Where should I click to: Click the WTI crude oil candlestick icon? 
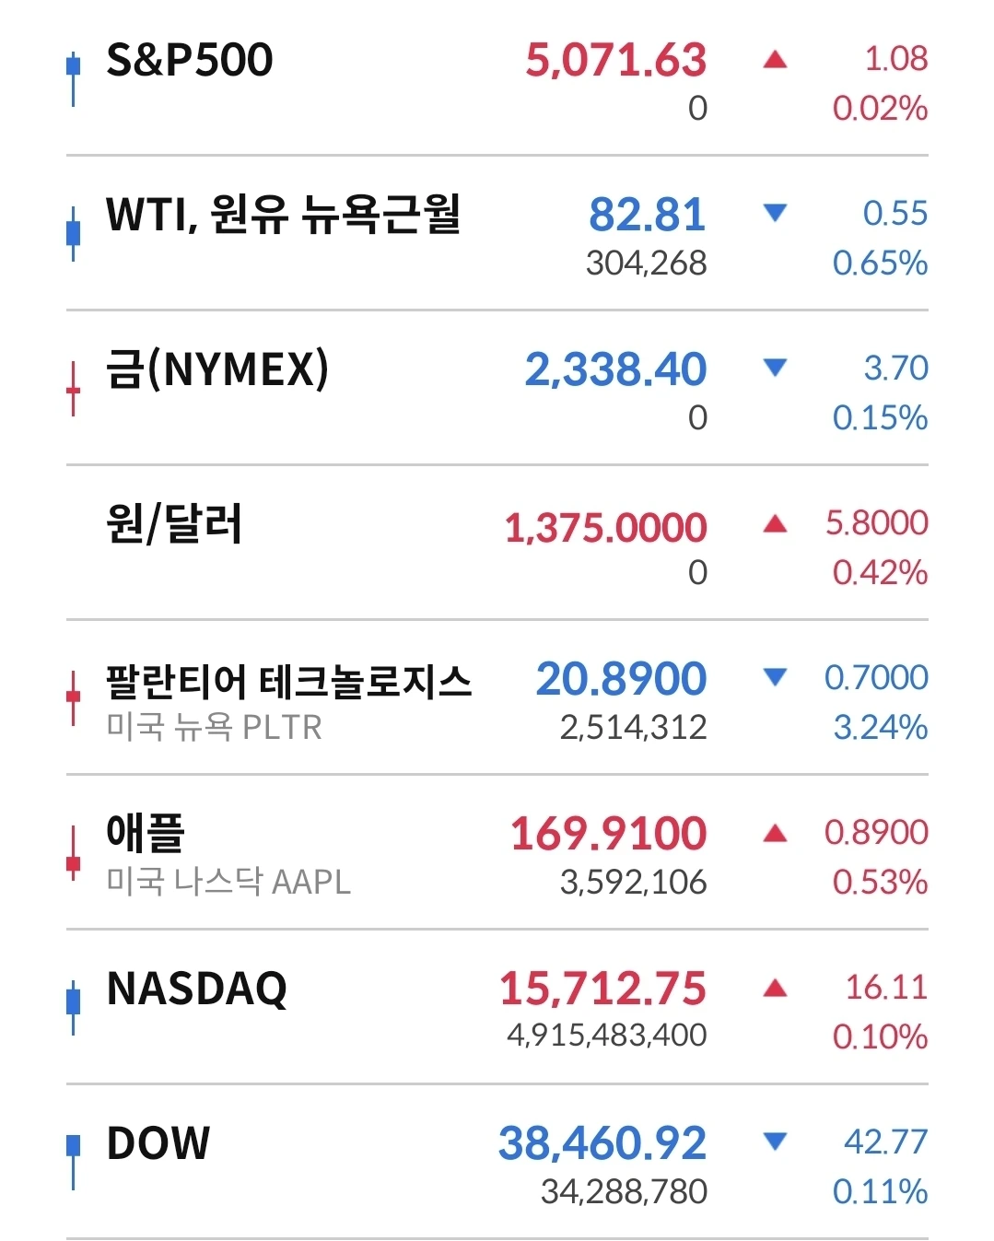[73, 232]
